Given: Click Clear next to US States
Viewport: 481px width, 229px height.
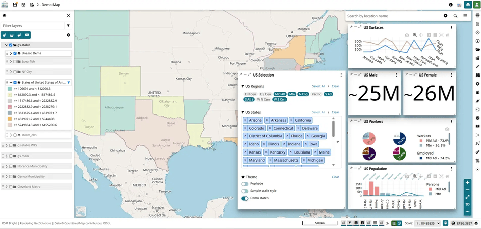Looking at the screenshot, I should 335,112.
